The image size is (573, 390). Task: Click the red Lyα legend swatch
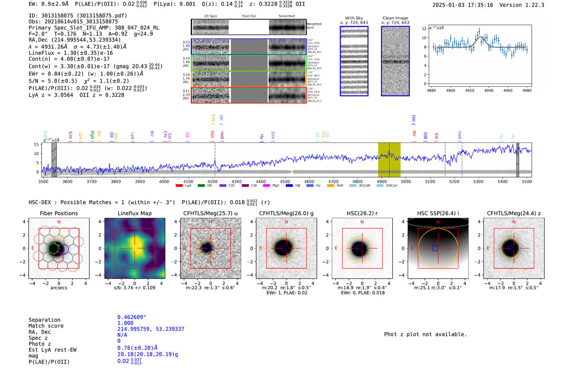click(179, 186)
